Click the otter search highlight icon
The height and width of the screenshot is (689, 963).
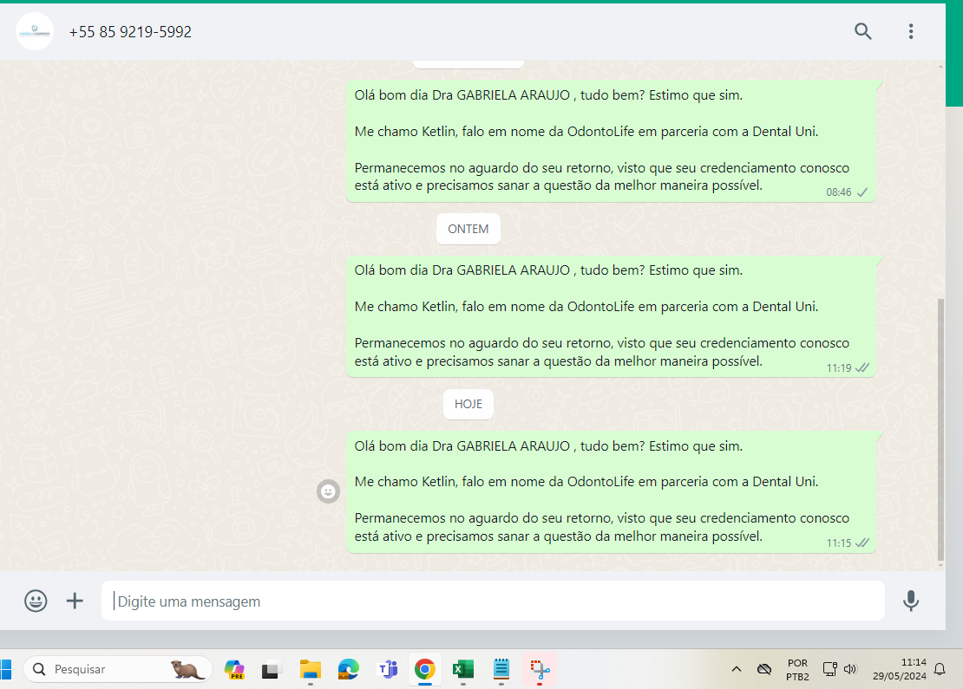coord(187,669)
